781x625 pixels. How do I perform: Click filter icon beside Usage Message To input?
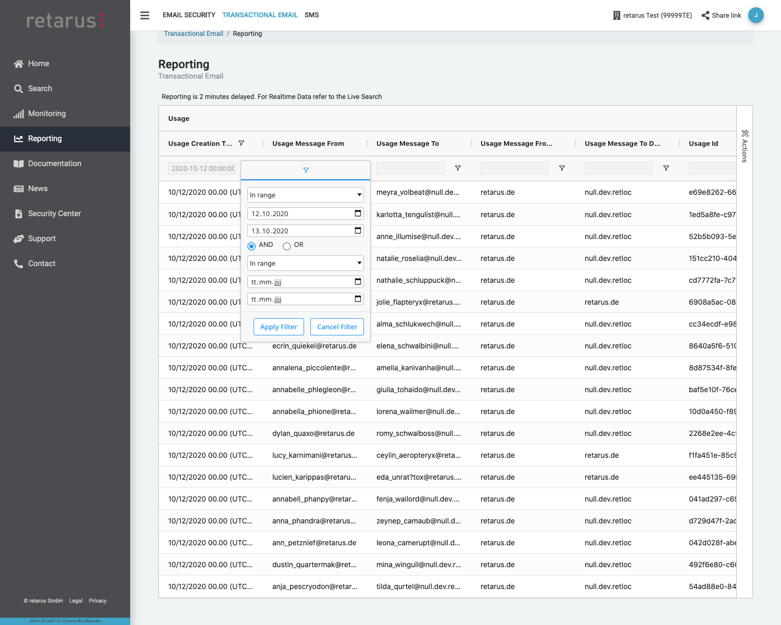point(458,168)
